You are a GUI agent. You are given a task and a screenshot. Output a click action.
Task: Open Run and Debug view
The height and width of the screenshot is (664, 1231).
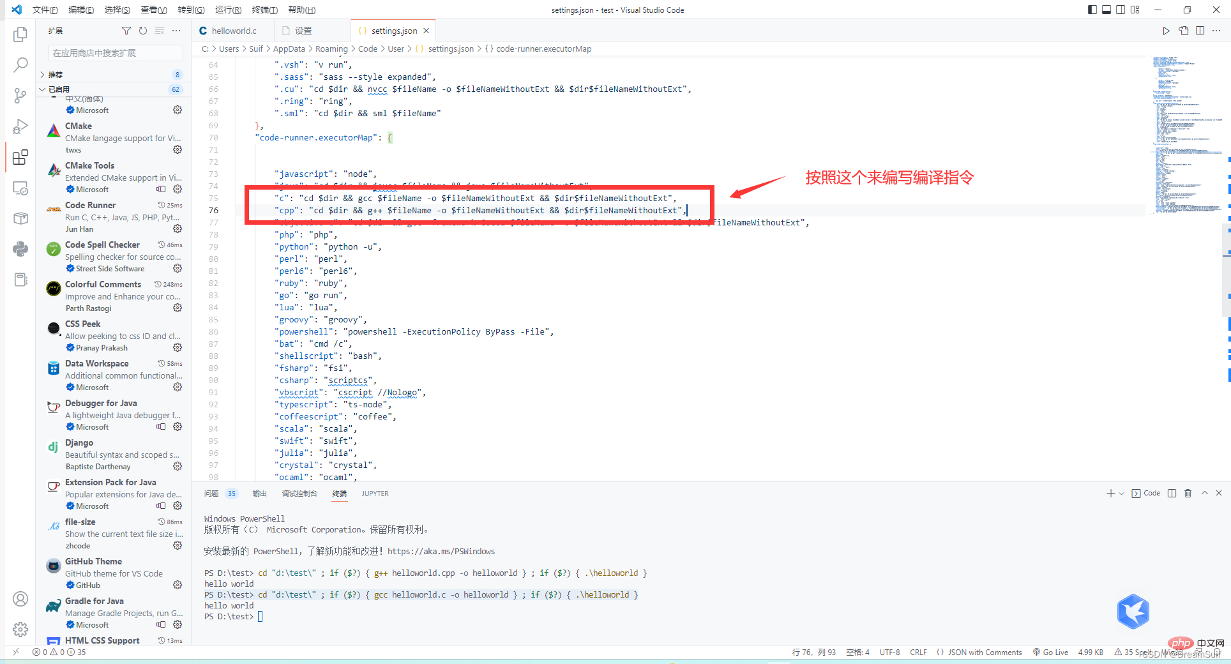(20, 126)
